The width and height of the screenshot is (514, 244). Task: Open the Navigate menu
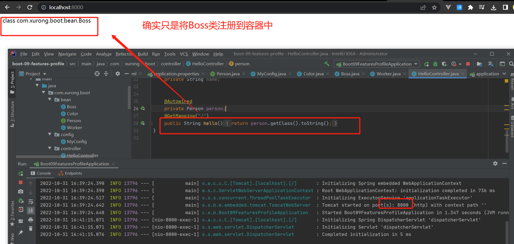pos(67,54)
